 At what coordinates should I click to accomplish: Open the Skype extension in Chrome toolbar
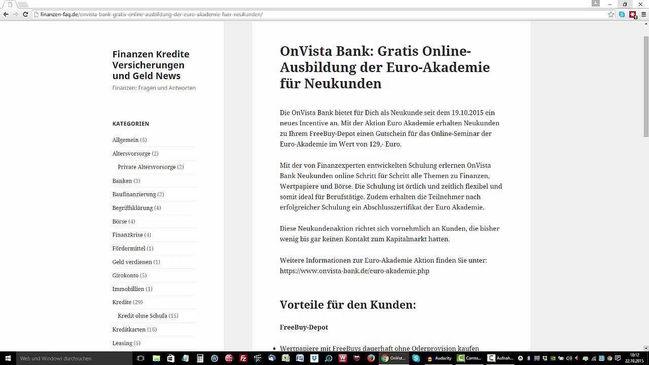pyautogui.click(x=622, y=14)
